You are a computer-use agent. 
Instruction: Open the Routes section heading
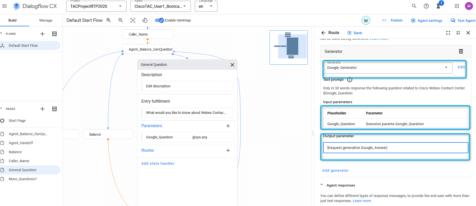[x=148, y=150]
